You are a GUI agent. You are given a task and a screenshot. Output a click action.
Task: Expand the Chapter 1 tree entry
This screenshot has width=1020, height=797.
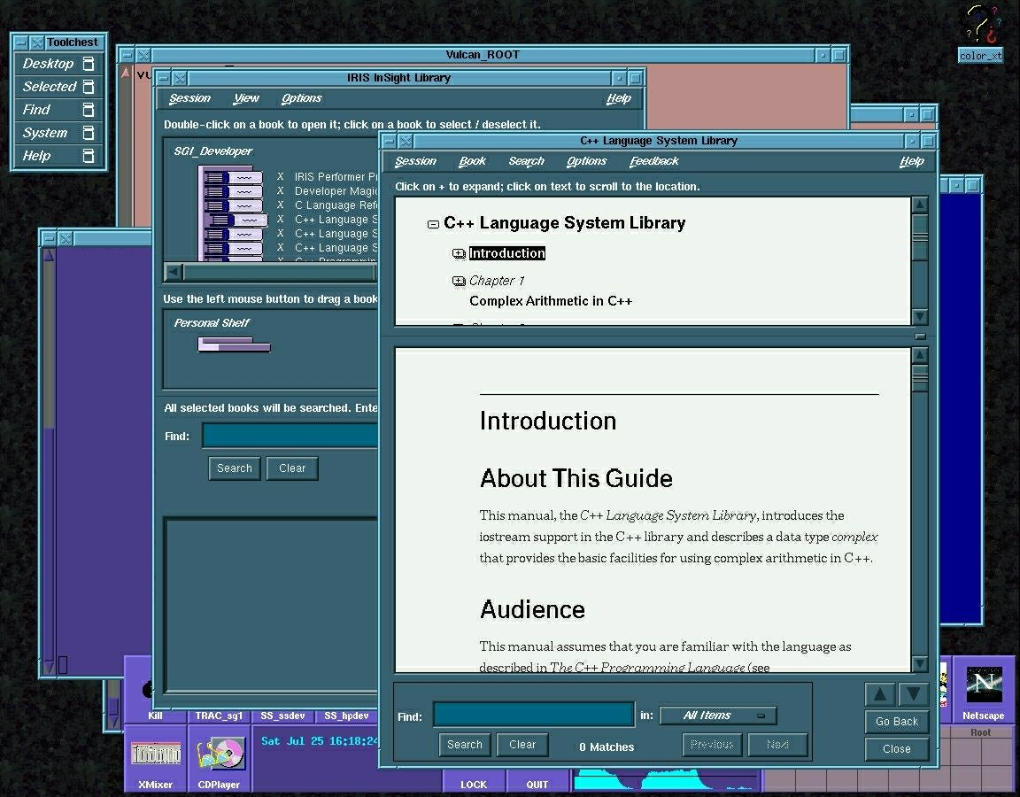pos(459,281)
